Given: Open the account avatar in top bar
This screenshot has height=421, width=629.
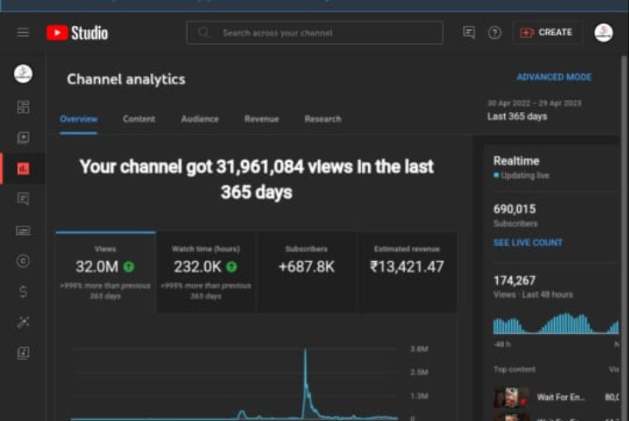Looking at the screenshot, I should click(603, 33).
